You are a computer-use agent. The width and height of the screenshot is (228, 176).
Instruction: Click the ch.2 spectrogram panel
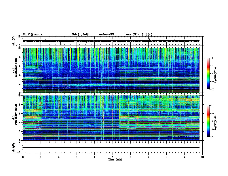pyautogui.click(x=111, y=118)
